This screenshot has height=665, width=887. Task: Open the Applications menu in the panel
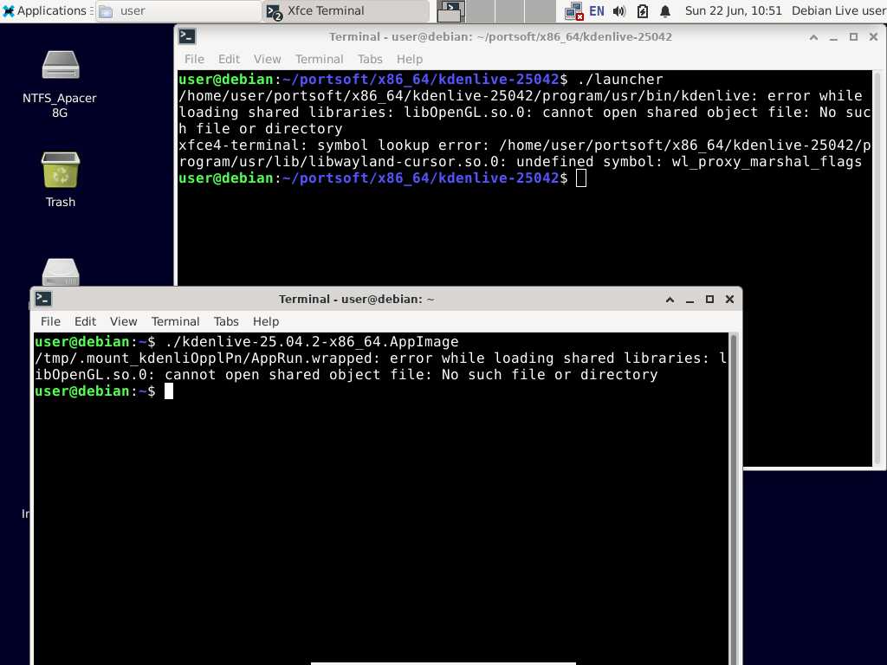pyautogui.click(x=45, y=10)
